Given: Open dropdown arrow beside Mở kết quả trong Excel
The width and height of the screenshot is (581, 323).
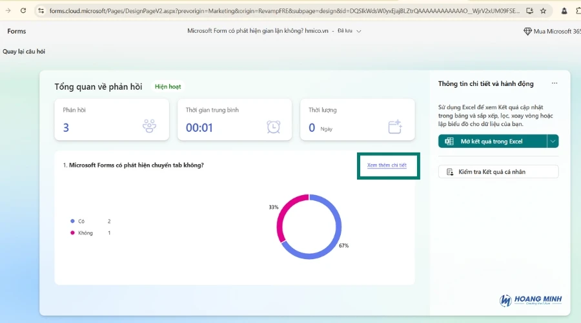Looking at the screenshot, I should point(553,141).
